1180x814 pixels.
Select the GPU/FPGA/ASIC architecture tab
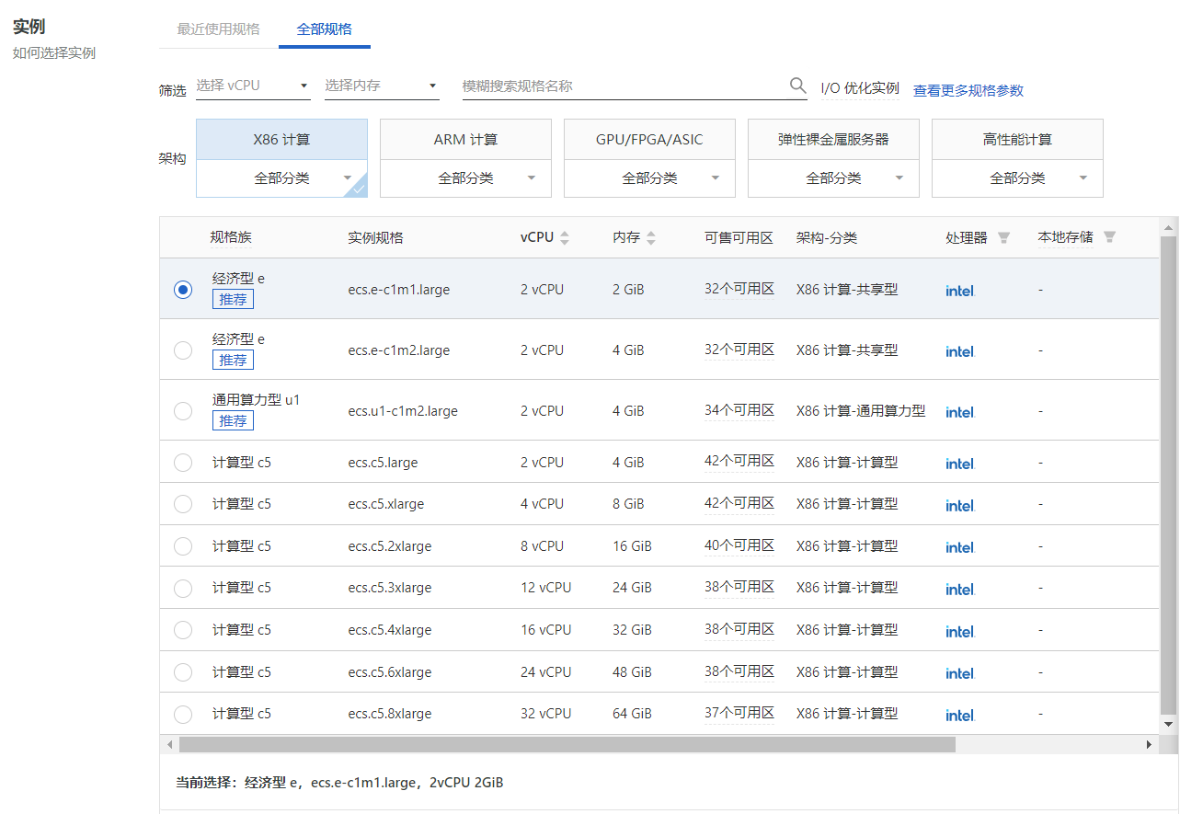click(x=649, y=140)
